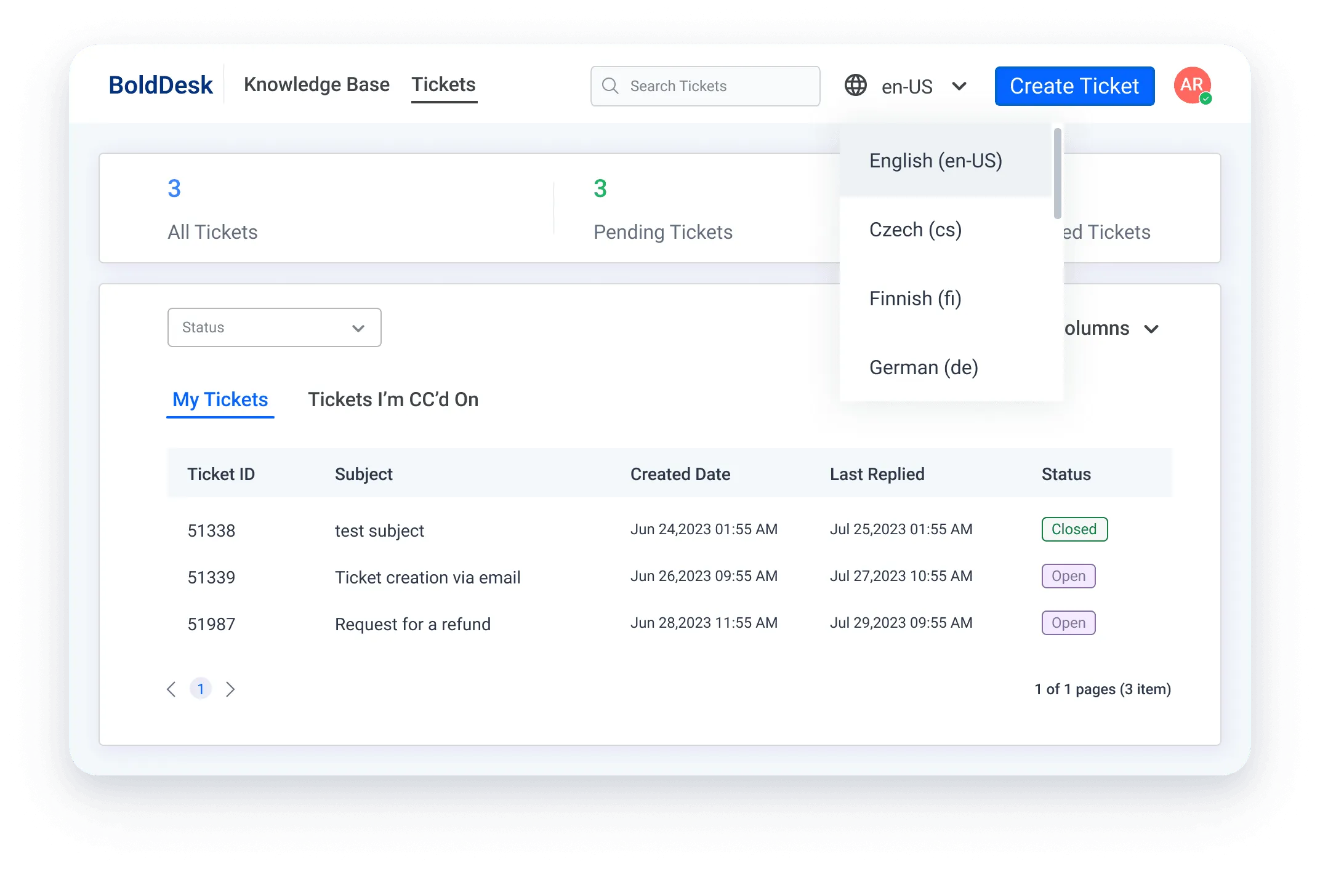
Task: Click the BoldDesk logo
Action: tap(161, 84)
